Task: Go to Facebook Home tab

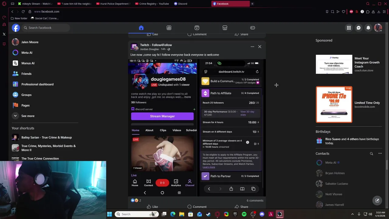Action: click(141, 28)
